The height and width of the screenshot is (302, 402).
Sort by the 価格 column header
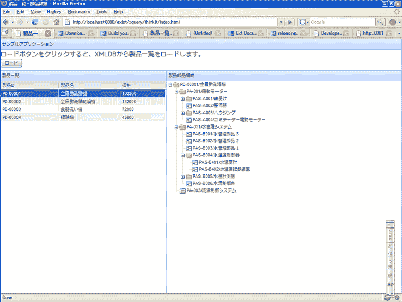[x=142, y=85]
